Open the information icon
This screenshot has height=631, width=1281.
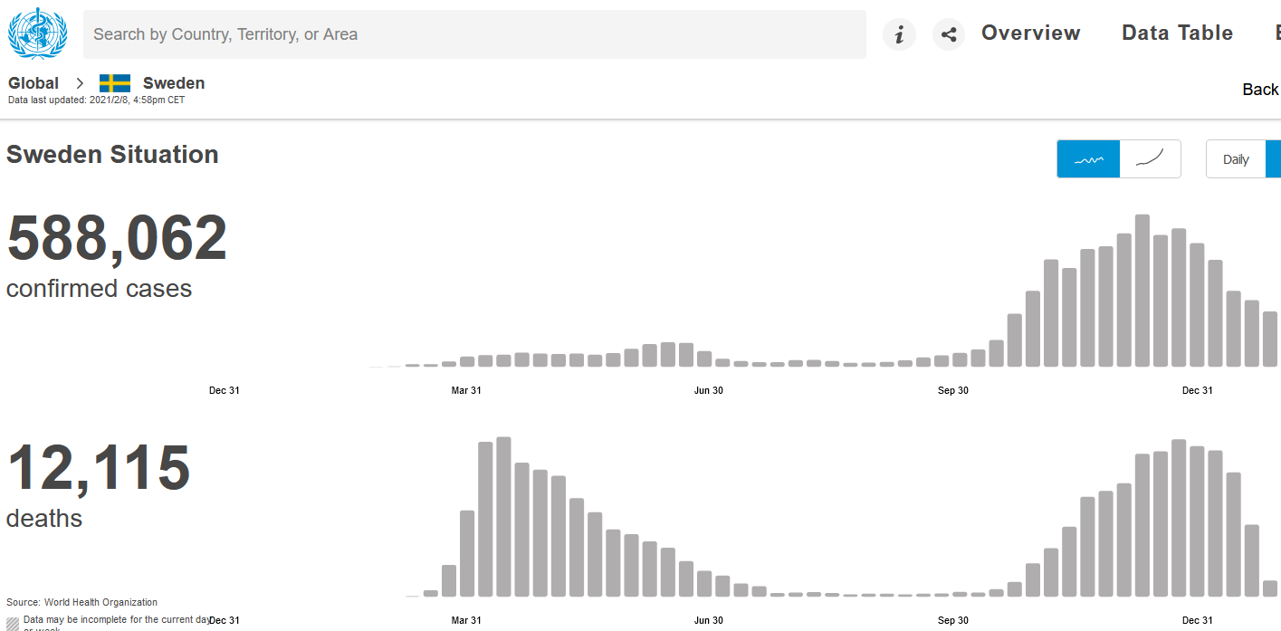point(899,34)
